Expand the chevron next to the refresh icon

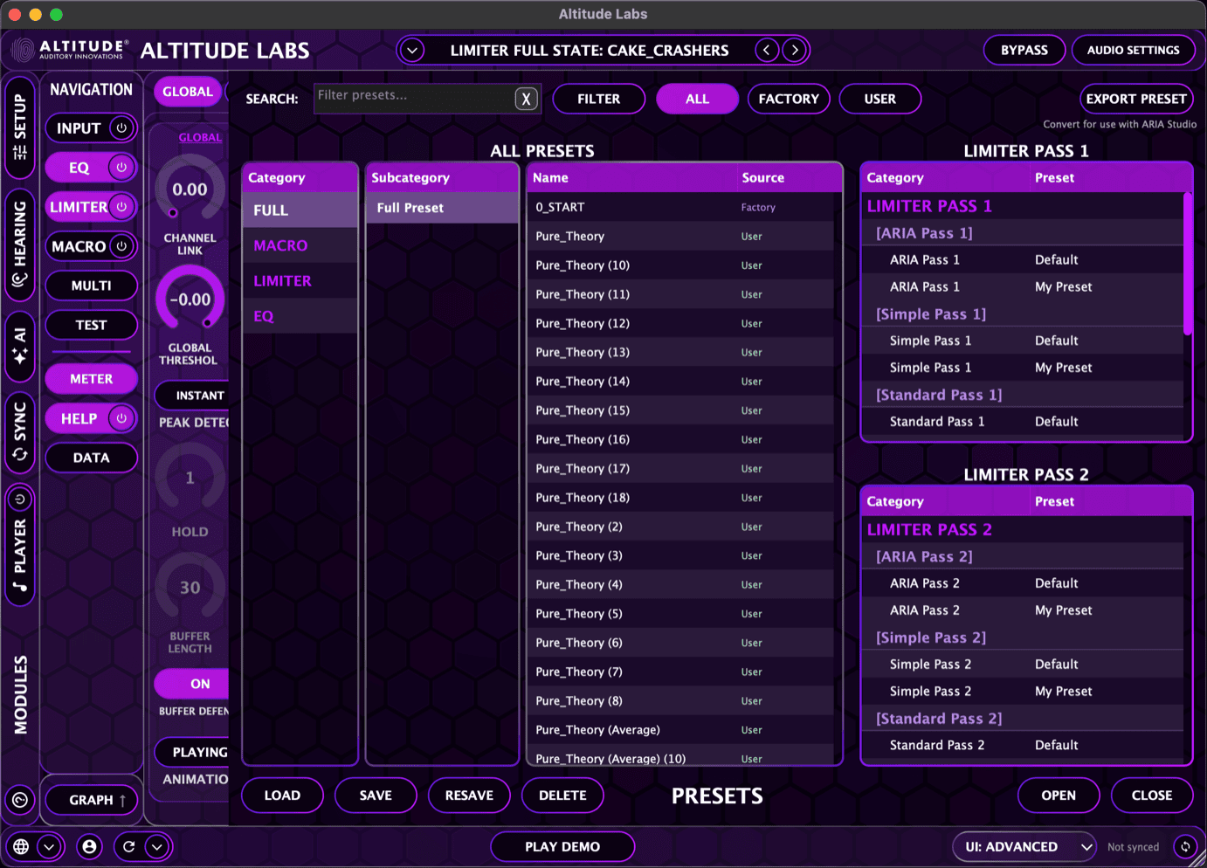pyautogui.click(x=158, y=846)
